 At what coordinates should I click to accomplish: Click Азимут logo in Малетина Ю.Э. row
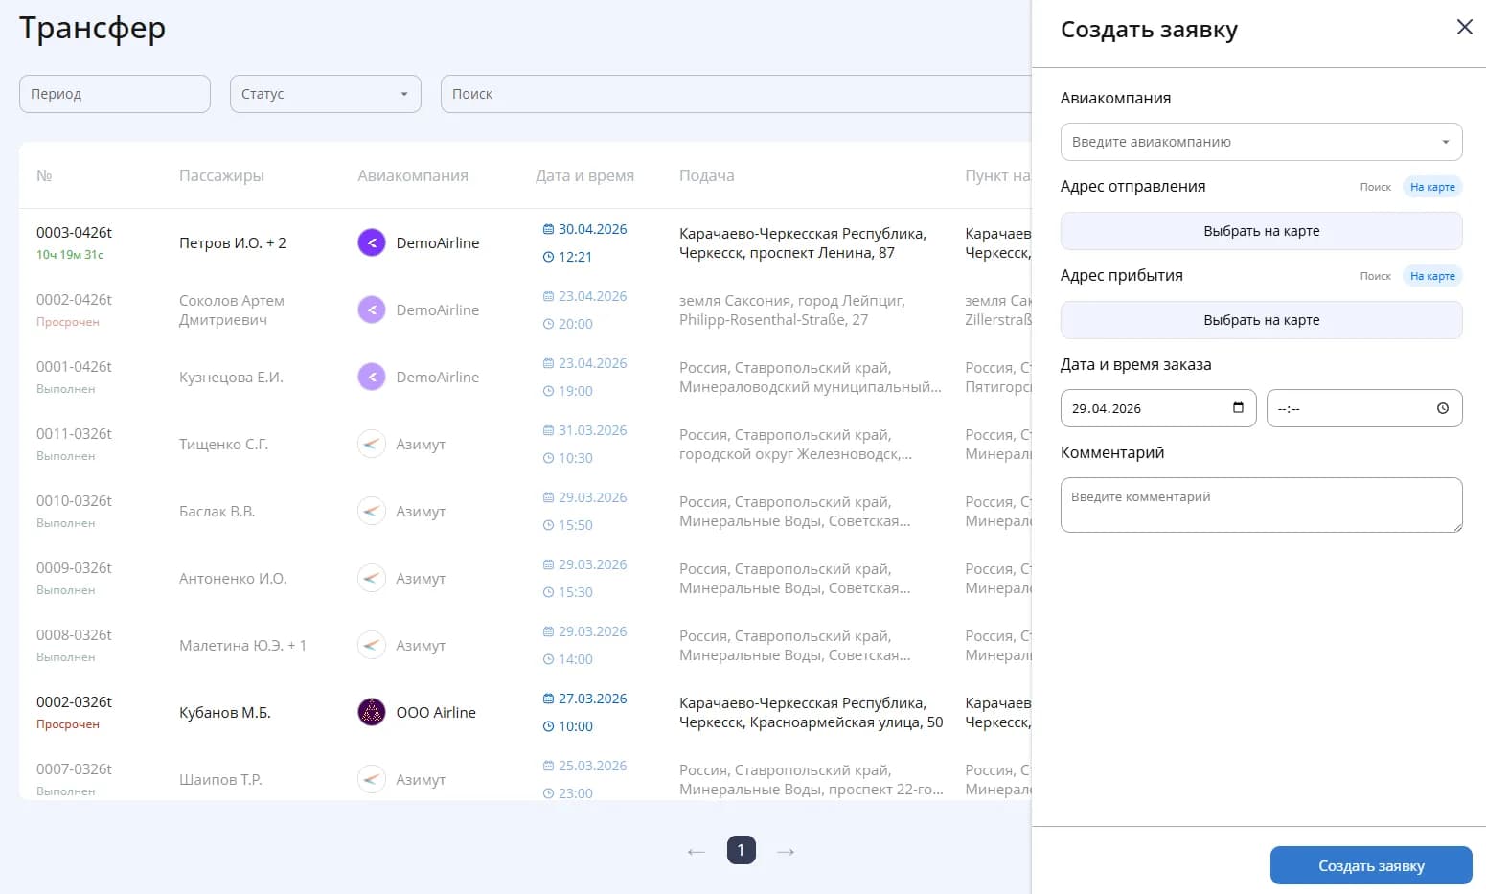[x=372, y=645]
